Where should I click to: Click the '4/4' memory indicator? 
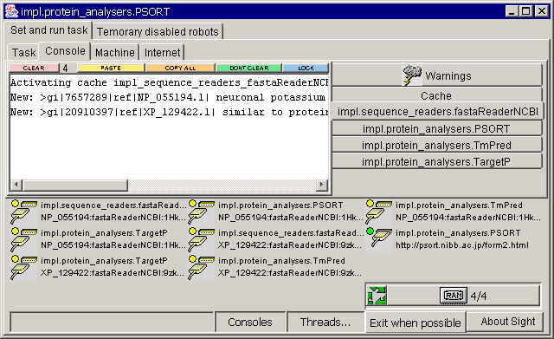click(479, 296)
